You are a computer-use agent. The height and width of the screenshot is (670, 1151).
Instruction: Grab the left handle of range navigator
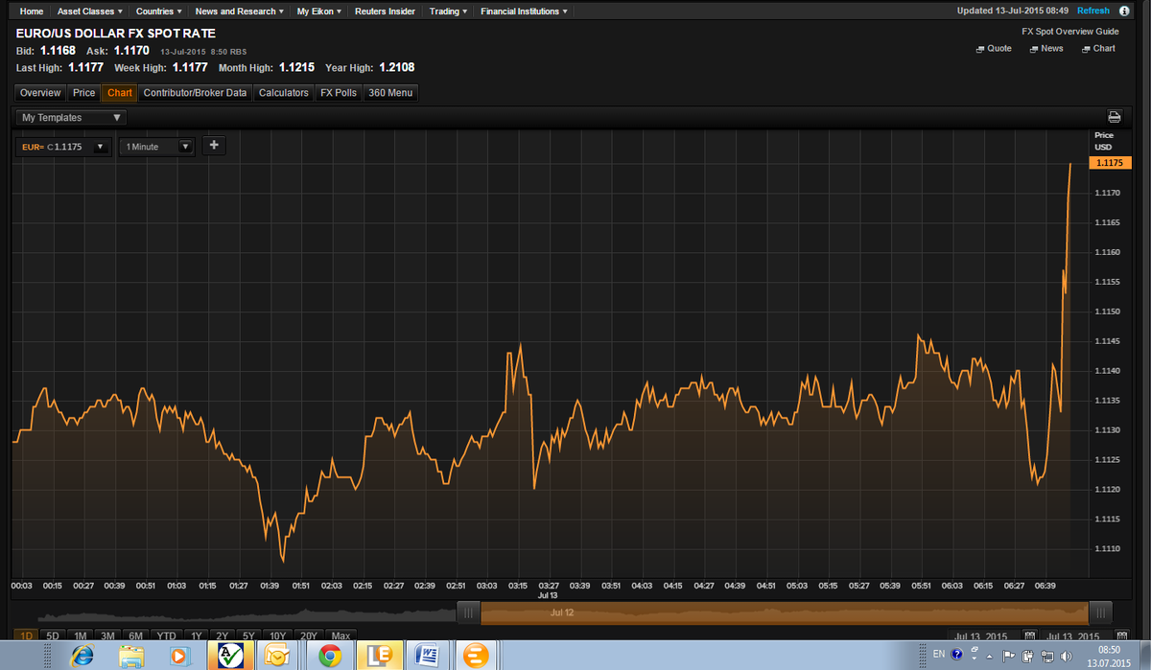tap(469, 612)
